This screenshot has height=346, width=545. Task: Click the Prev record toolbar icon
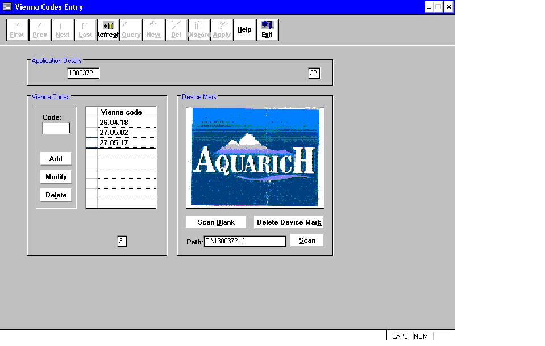[x=40, y=30]
